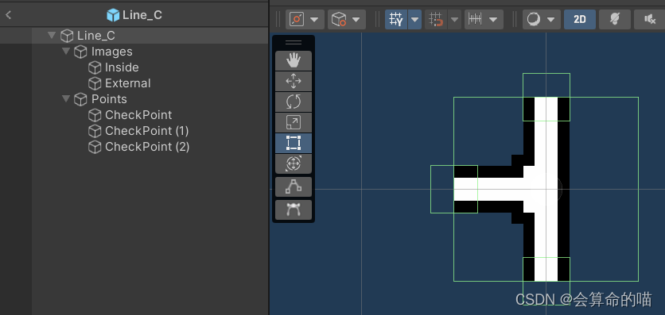
Task: Toggle grid snapping magnet icon
Action: click(x=436, y=20)
